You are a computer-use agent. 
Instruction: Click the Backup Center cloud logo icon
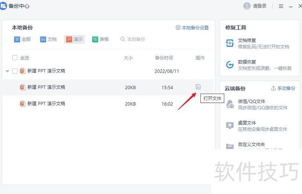tap(3, 6)
